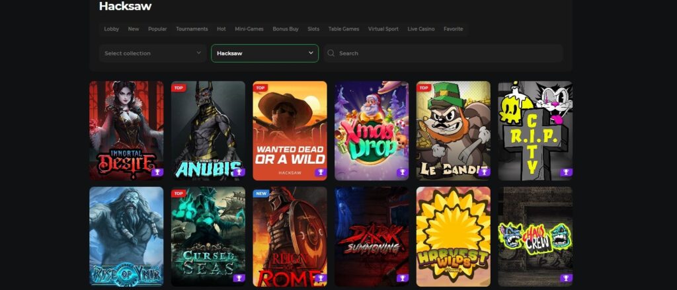Open the Chaos Crew game tile
Image resolution: width=677 pixels, height=290 pixels.
tap(535, 236)
